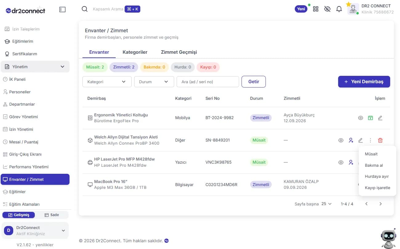This screenshot has height=249, width=400.
Task: Collapse the Yönetim sidebar section
Action: [x=35, y=67]
